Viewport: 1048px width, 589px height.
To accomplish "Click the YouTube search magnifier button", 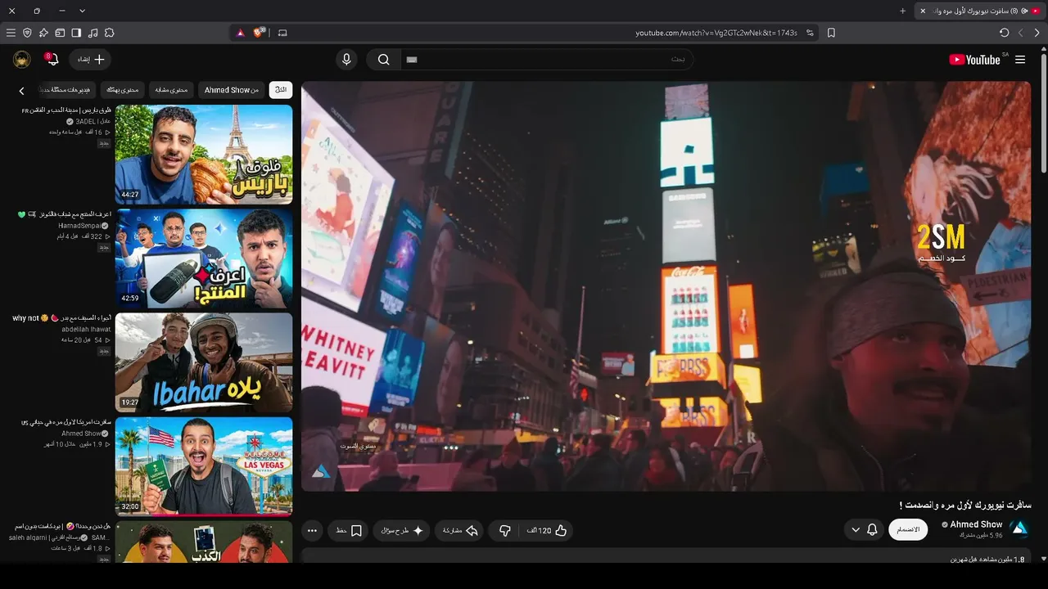I will coord(383,59).
